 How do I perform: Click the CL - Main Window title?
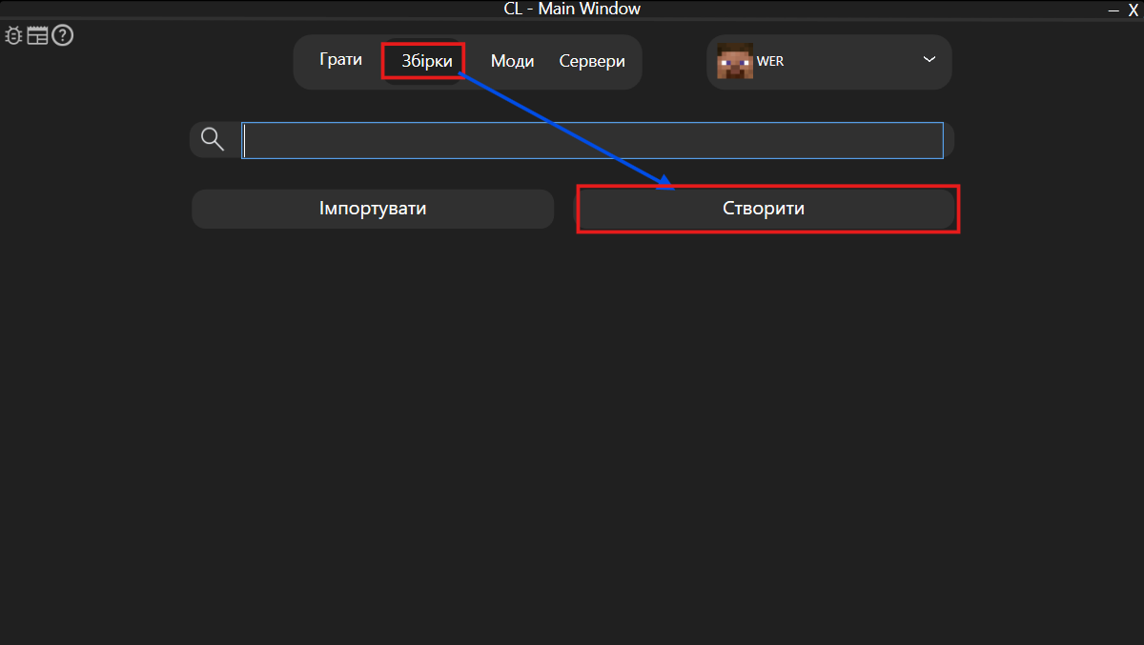572,9
